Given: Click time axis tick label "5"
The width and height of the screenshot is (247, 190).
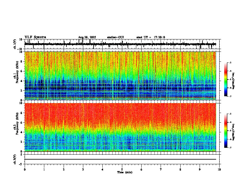Looking at the screenshot, I should coord(122,170).
